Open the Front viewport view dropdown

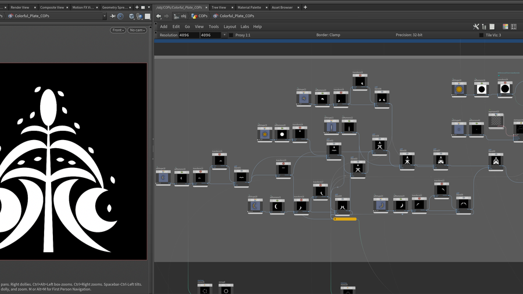click(118, 30)
